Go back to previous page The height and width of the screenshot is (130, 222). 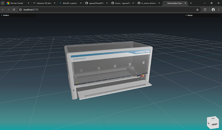click(x=3, y=10)
